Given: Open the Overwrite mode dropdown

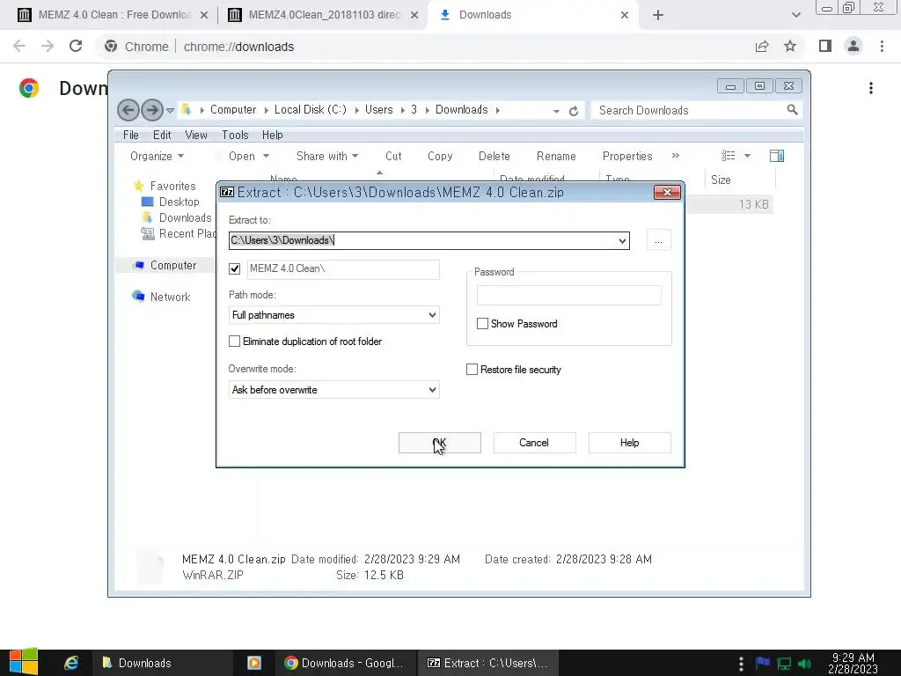Looking at the screenshot, I should (x=333, y=390).
